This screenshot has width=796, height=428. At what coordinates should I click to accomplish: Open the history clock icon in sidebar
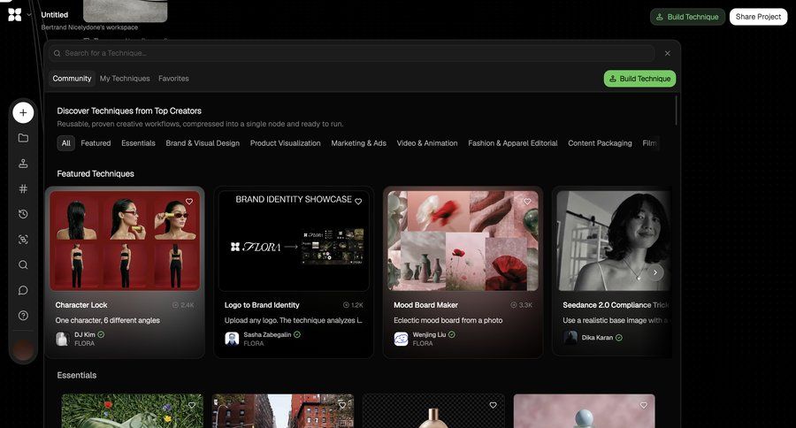[x=23, y=214]
